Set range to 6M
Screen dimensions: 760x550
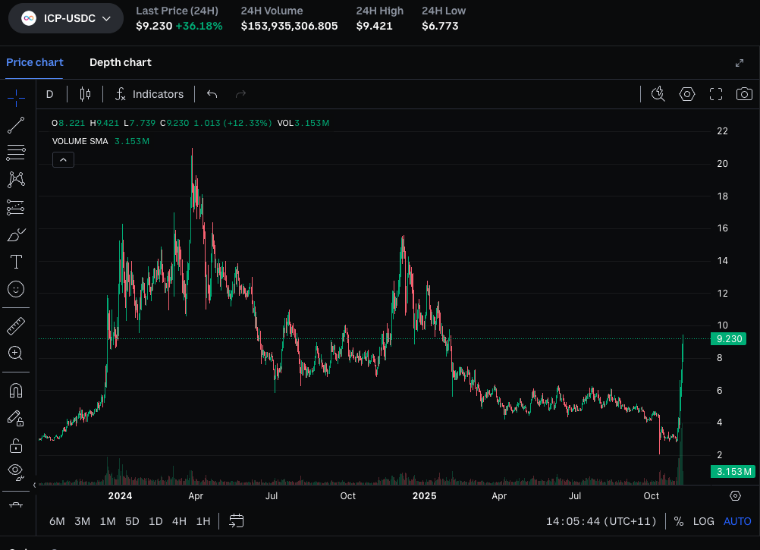57,521
